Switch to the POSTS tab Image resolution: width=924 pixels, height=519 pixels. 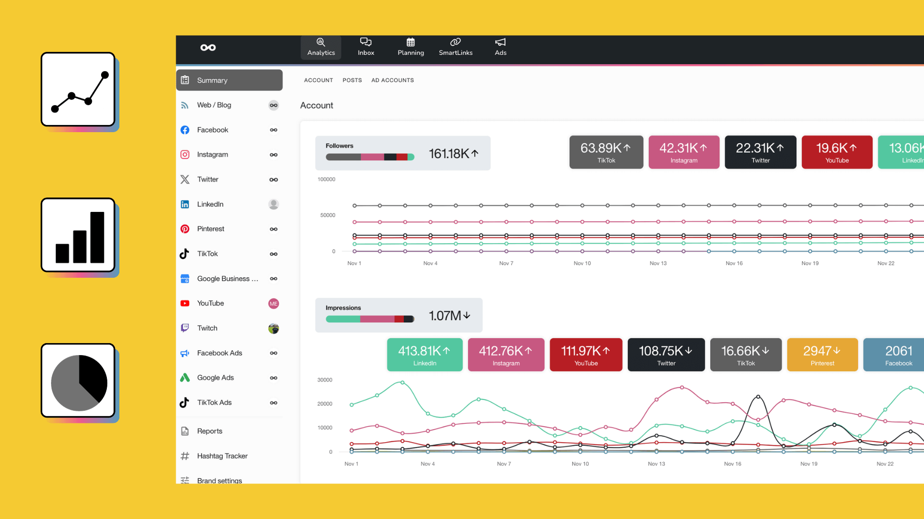coord(352,80)
